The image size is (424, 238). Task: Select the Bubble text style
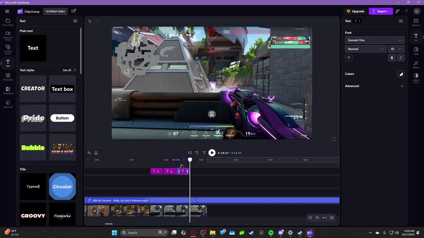[33, 147]
